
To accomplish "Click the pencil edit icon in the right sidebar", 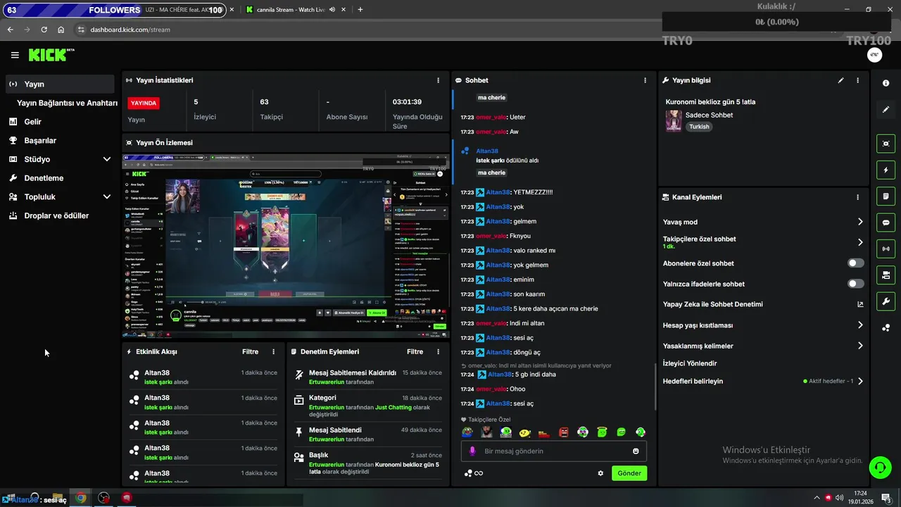I will click(886, 110).
